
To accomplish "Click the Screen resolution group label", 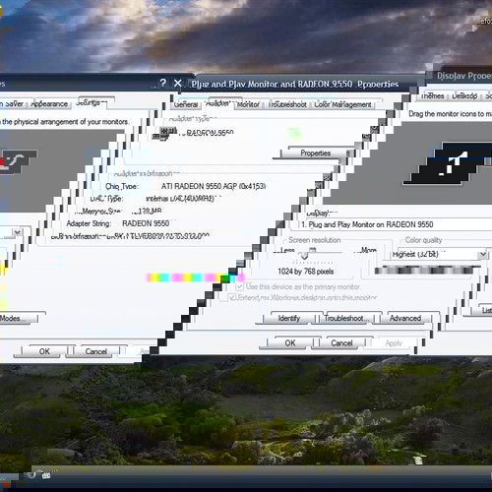I will point(315,240).
